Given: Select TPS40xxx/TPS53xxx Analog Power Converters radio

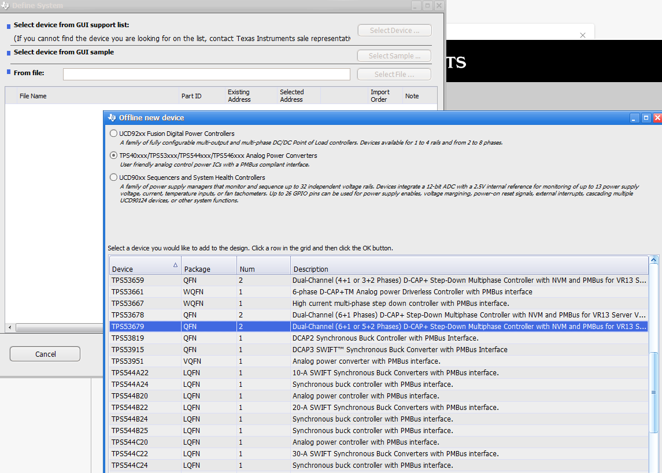Looking at the screenshot, I should click(113, 156).
